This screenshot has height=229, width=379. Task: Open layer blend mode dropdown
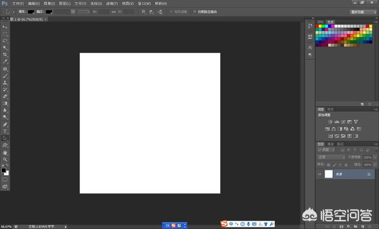(x=332, y=157)
